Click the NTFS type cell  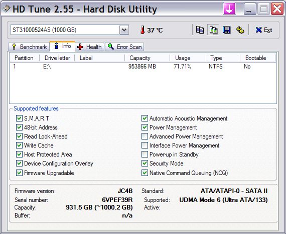(216, 66)
